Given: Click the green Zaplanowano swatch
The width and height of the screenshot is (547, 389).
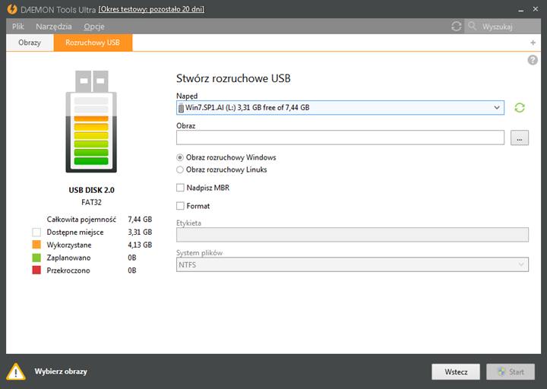Looking at the screenshot, I should pyautogui.click(x=36, y=258).
